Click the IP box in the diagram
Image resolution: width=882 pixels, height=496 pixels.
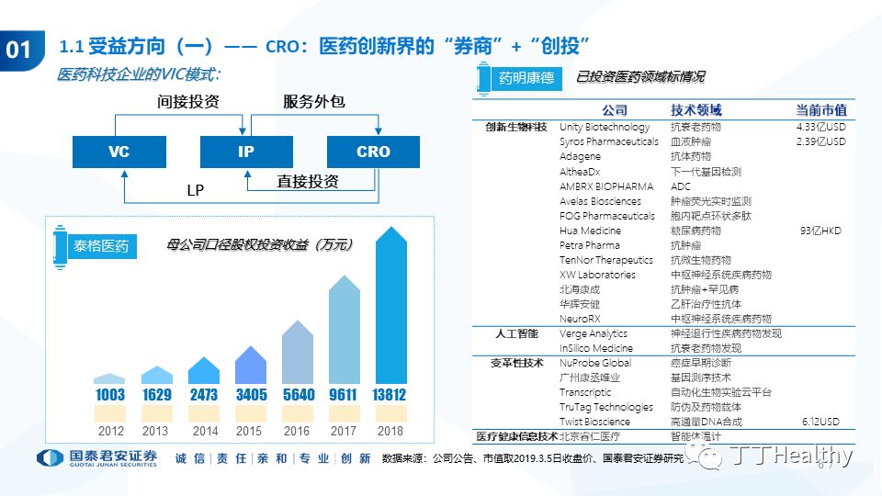246,152
